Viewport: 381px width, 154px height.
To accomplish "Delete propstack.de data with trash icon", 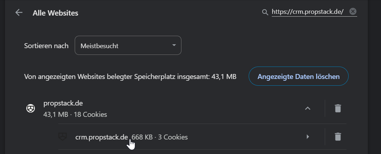I will point(338,108).
